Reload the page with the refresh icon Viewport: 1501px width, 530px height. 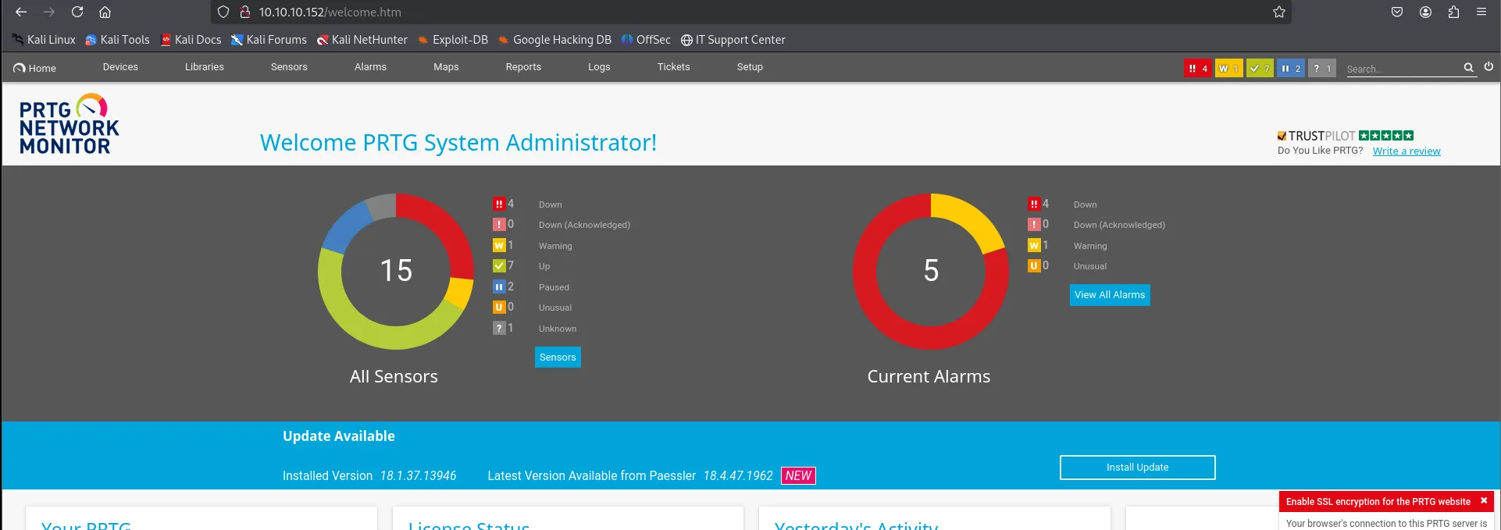[x=77, y=12]
